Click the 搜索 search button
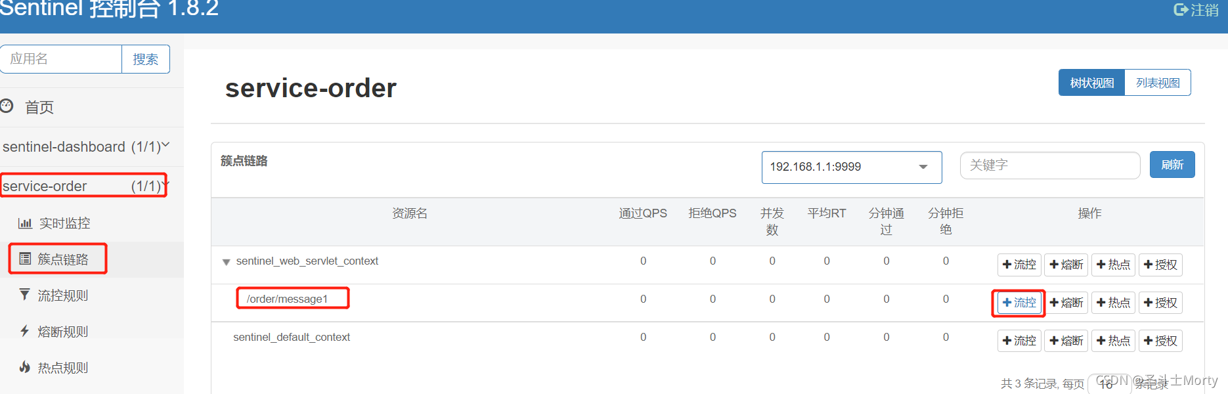Viewport: 1228px width, 394px height. tap(145, 59)
